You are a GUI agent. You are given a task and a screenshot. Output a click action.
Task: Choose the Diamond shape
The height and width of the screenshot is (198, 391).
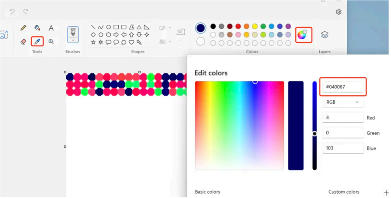93,34
